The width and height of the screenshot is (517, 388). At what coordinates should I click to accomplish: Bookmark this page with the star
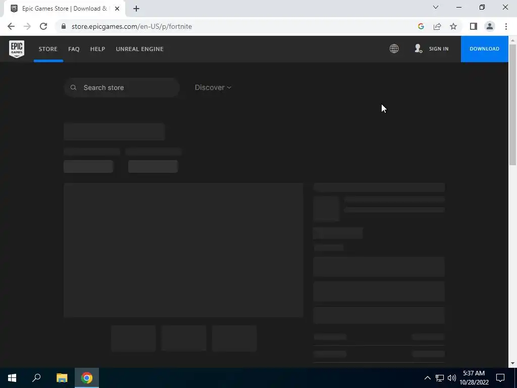click(453, 26)
